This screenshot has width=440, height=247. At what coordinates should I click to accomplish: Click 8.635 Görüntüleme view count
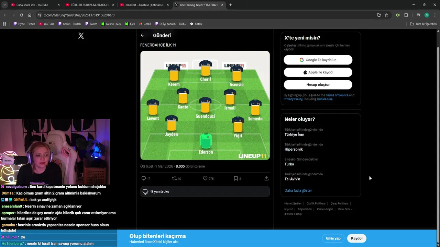tap(190, 166)
